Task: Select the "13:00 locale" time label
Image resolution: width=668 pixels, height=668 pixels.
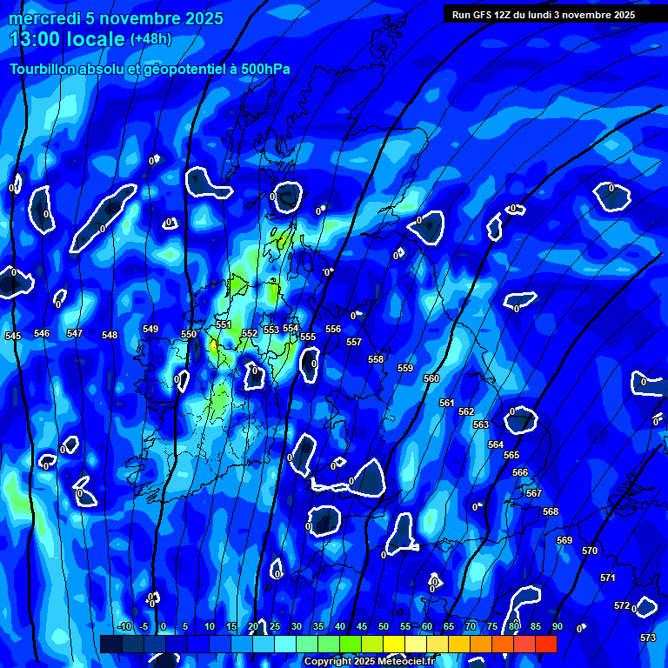Action: (67, 39)
